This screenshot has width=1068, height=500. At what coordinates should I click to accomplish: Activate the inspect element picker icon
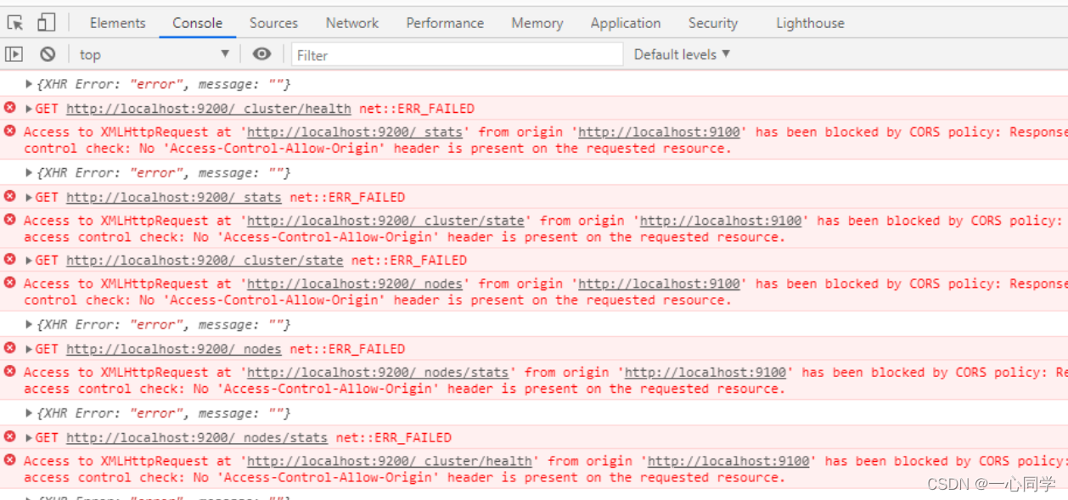point(15,23)
